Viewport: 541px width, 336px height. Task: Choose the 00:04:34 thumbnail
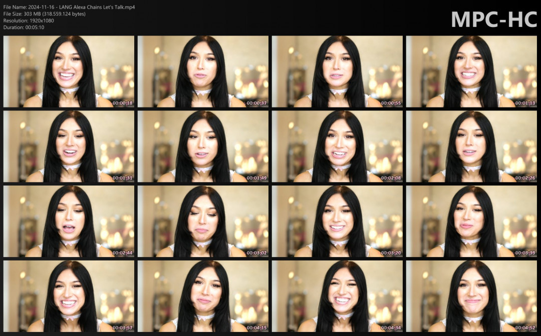[x=337, y=296]
